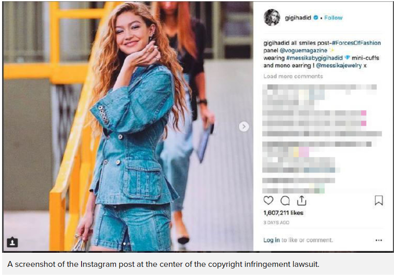Open the gigihadid profile avatar
Screen dimensions: 394x276
pos(272,17)
